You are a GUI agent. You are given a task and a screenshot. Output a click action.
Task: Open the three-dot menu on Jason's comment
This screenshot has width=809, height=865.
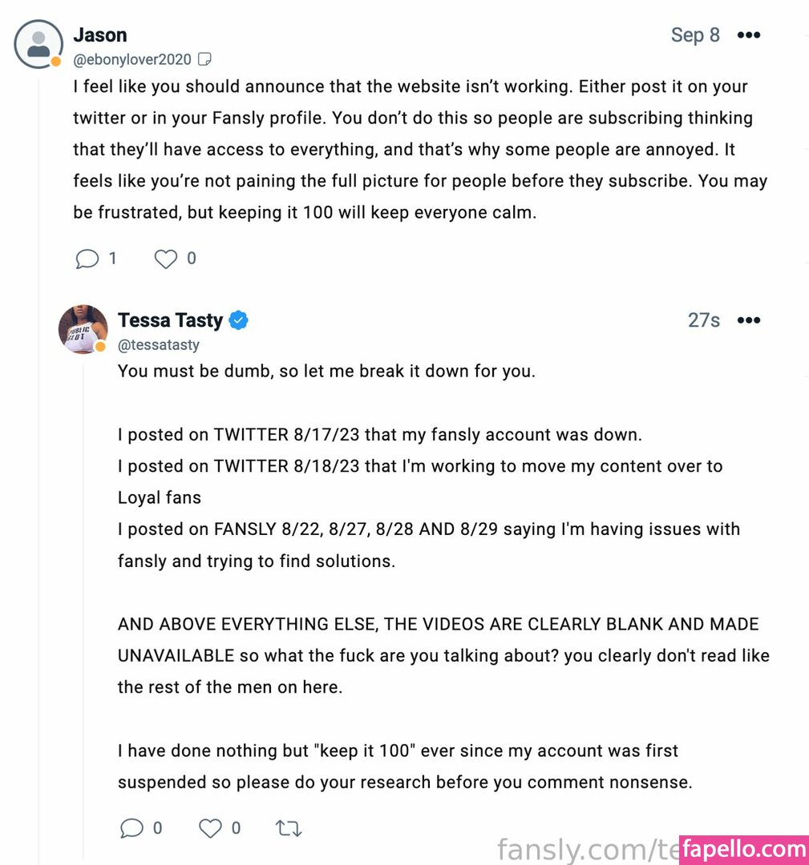(x=748, y=35)
